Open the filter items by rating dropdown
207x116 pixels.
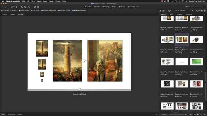click(x=170, y=11)
